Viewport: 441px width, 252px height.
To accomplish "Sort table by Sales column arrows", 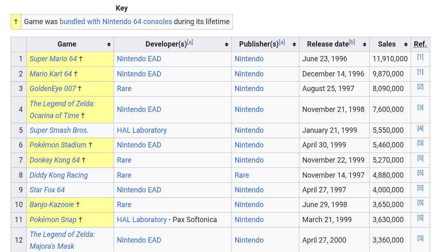I will (406, 45).
